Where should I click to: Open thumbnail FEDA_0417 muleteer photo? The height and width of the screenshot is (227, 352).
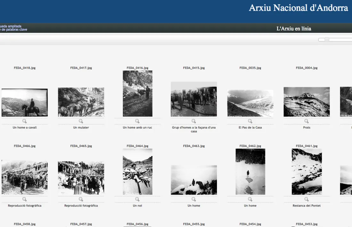pyautogui.click(x=81, y=102)
